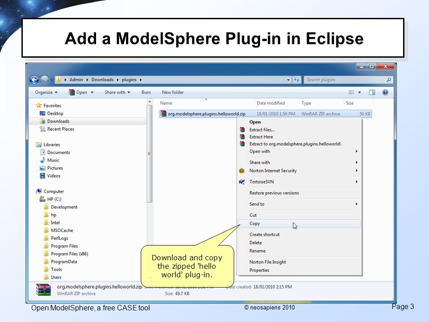Screen dimensions: 429x322
Task: Click the folder icon in address bar
Action: (x=59, y=80)
